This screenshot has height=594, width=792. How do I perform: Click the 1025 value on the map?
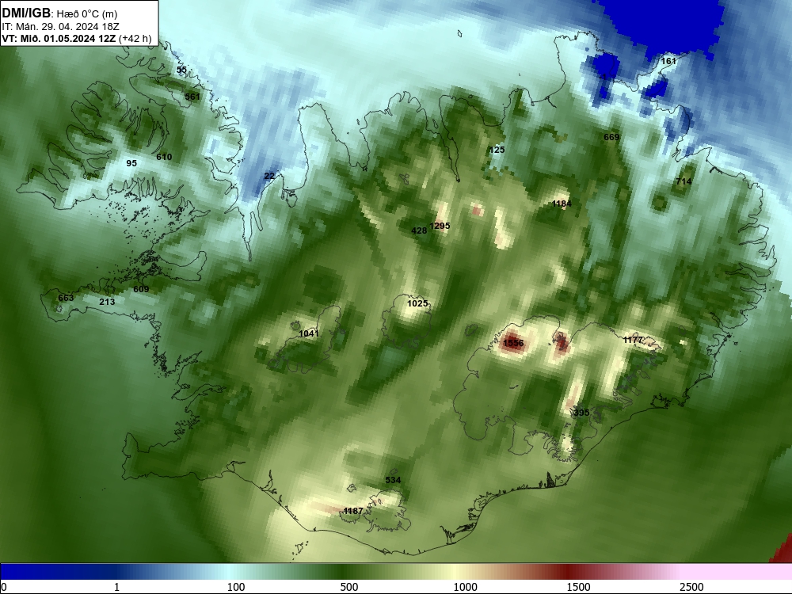(x=417, y=303)
